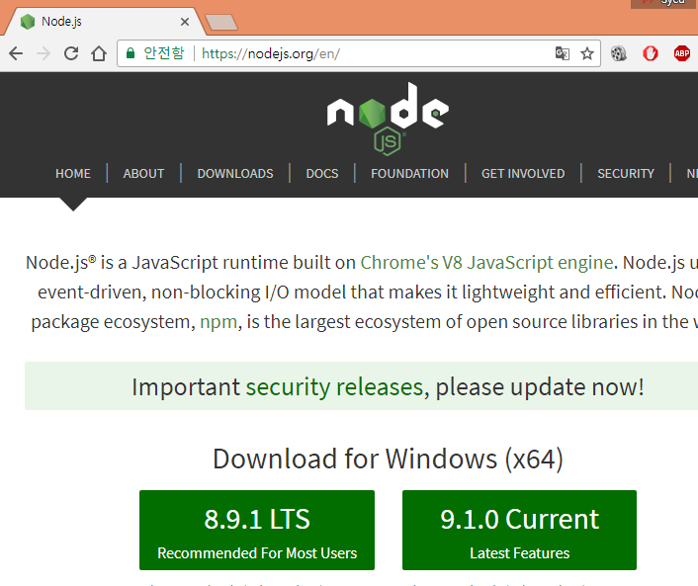This screenshot has width=698, height=586.
Task: Open the browser home page icon
Action: [x=99, y=53]
